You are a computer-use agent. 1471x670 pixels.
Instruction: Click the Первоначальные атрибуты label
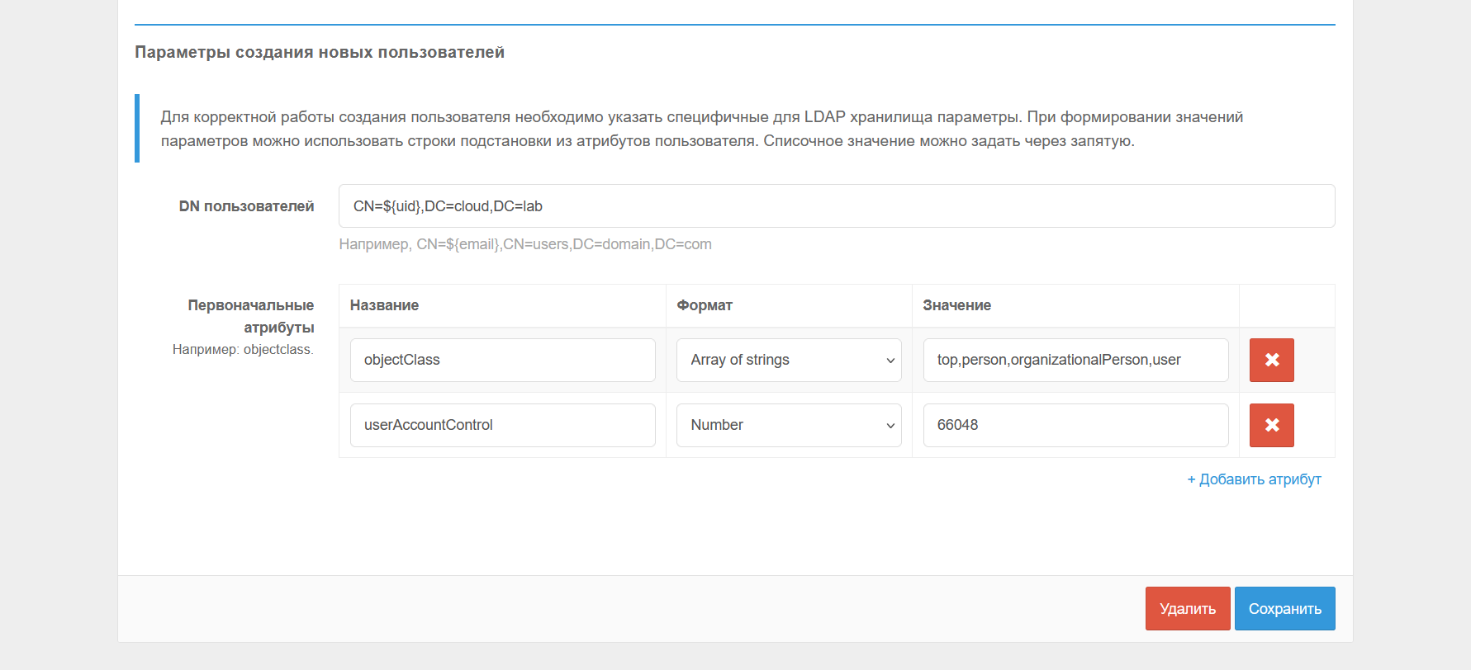(x=251, y=316)
